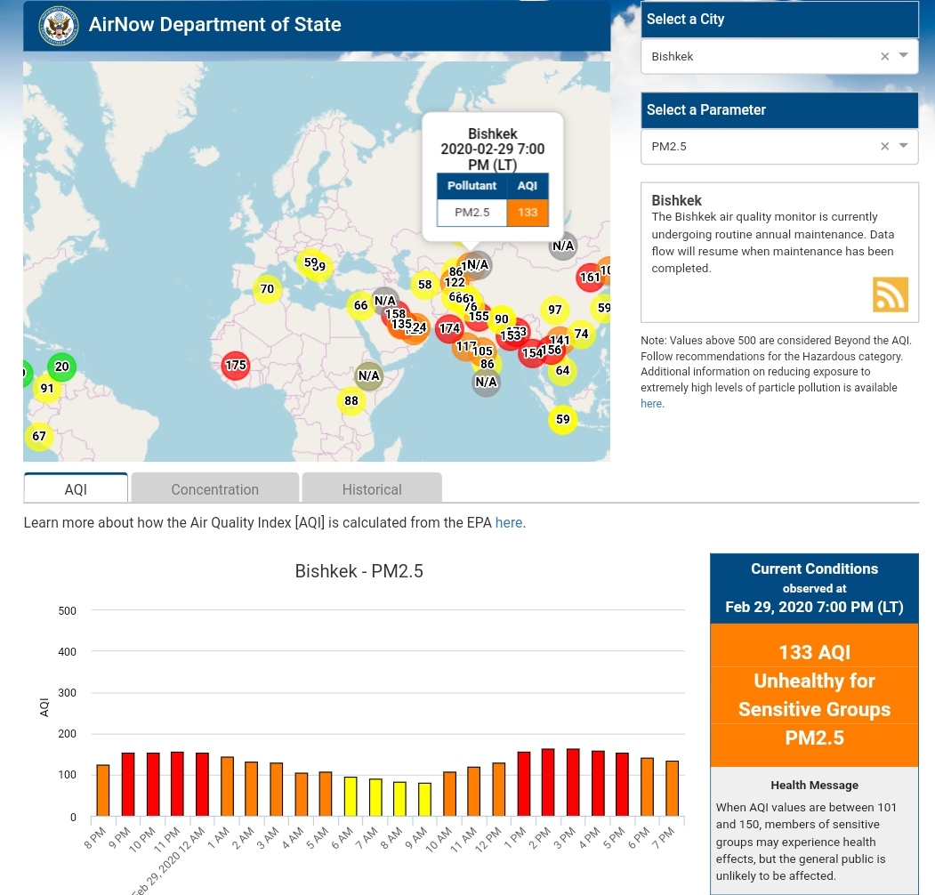Image resolution: width=935 pixels, height=895 pixels.
Task: Click the 9 AM yellow bar in chart
Action: pos(424,799)
